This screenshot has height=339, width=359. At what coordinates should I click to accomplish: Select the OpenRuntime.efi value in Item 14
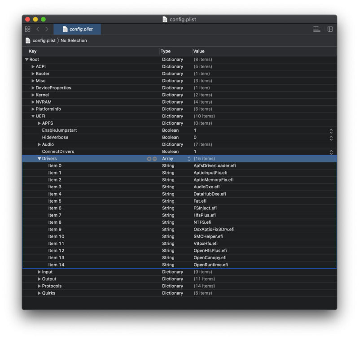211,265
